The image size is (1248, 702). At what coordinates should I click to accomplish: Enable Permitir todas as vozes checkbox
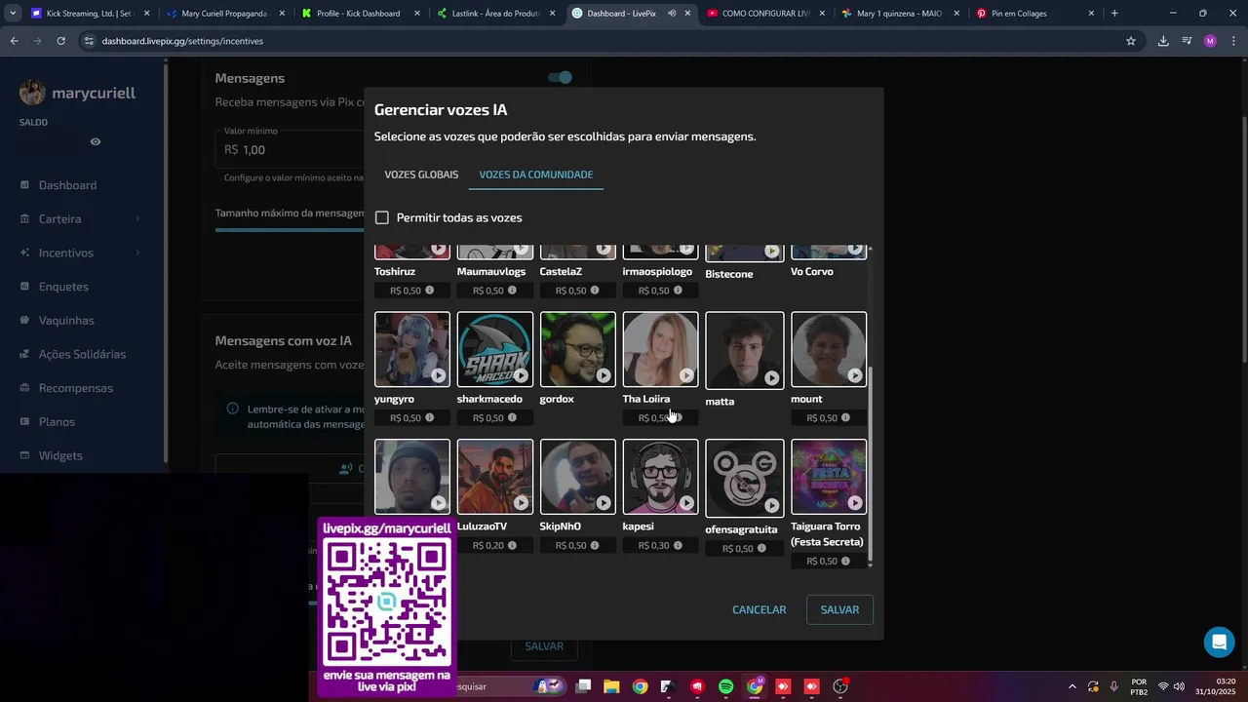tap(382, 217)
